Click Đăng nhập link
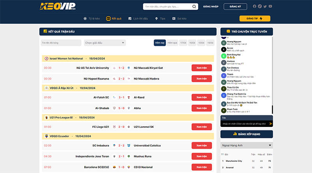The image size is (312, 173). pos(211,7)
